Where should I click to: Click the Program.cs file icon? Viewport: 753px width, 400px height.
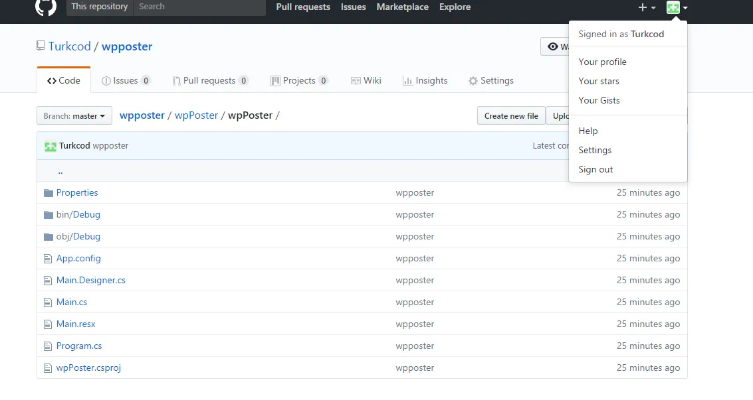[x=48, y=346]
